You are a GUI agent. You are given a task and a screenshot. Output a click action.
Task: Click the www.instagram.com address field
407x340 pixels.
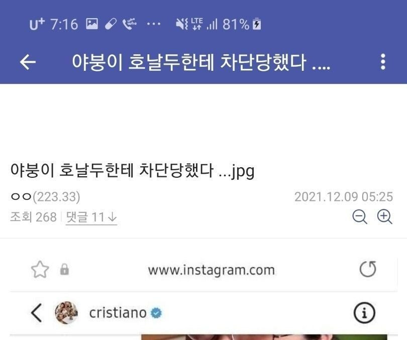211,270
